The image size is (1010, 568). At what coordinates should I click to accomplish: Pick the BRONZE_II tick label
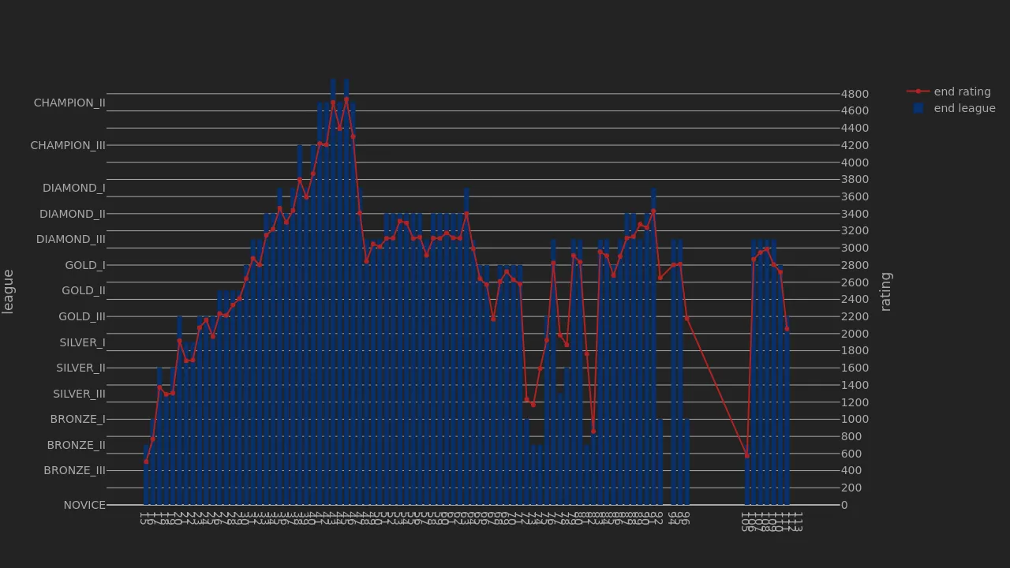(77, 445)
